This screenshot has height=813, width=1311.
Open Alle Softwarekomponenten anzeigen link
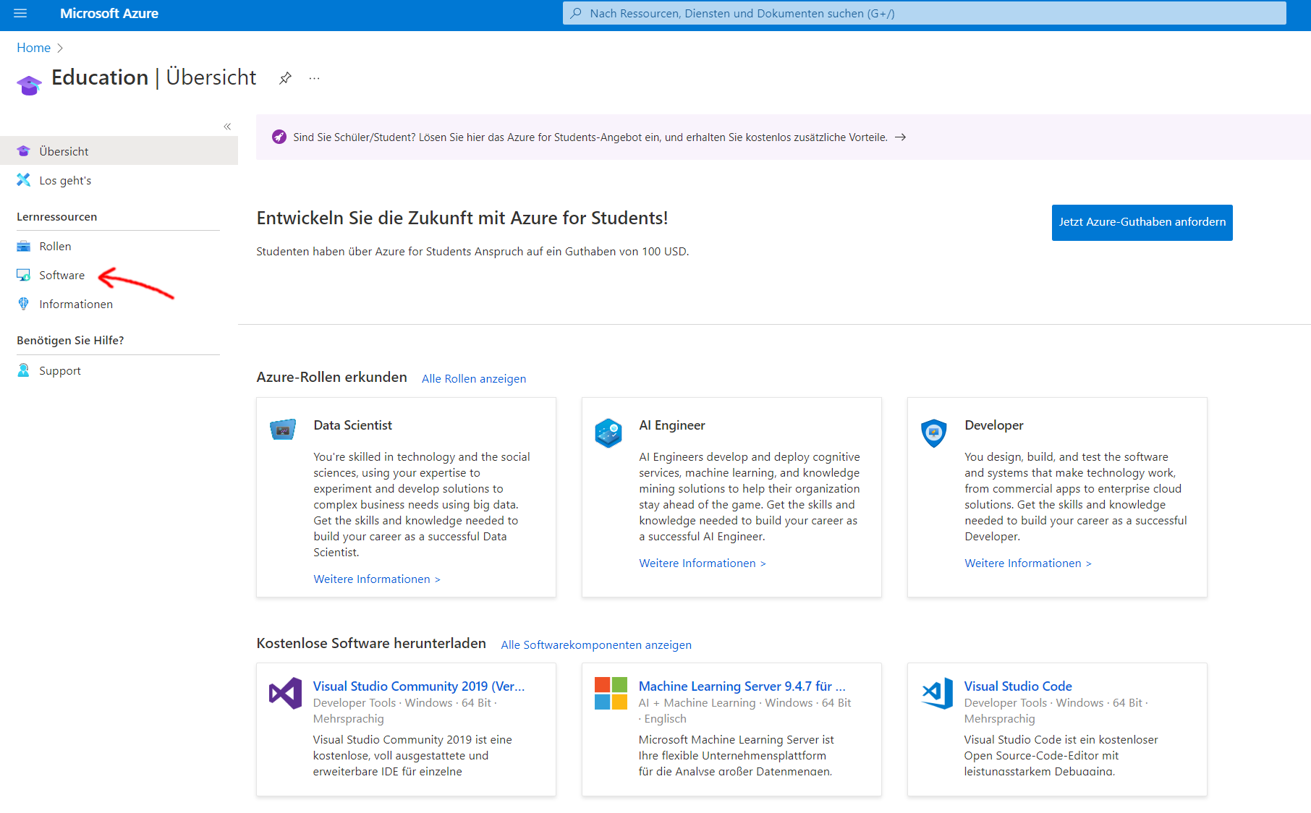tap(596, 644)
